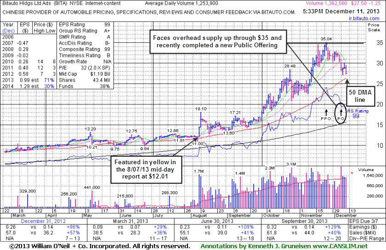This screenshot has width=386, height=250.
Task: Click the 17.21 September high label
Action: click(x=235, y=112)
